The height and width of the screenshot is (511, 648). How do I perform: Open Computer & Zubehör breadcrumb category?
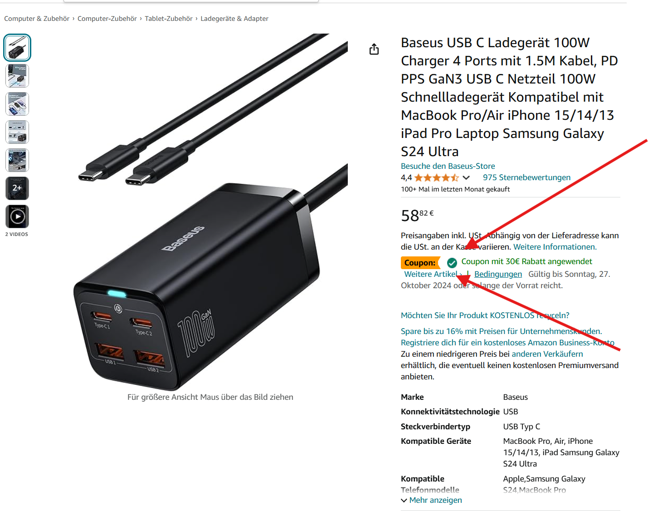[x=37, y=19]
